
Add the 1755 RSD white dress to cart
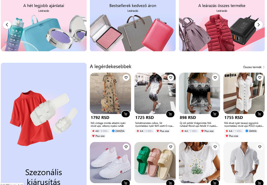point(259,114)
